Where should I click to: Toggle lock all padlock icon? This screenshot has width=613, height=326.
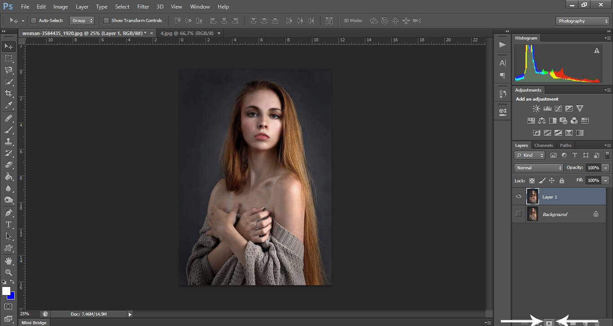(x=561, y=181)
